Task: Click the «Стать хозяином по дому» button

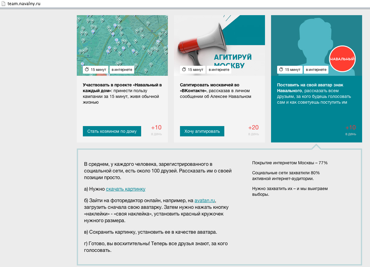Action: coord(112,131)
